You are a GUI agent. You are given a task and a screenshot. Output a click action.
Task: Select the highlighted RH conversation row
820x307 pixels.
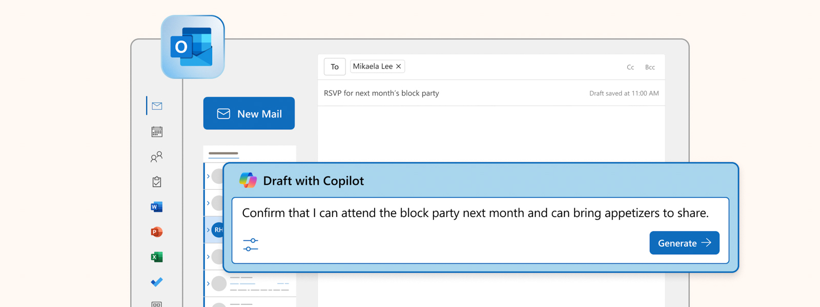click(x=217, y=230)
